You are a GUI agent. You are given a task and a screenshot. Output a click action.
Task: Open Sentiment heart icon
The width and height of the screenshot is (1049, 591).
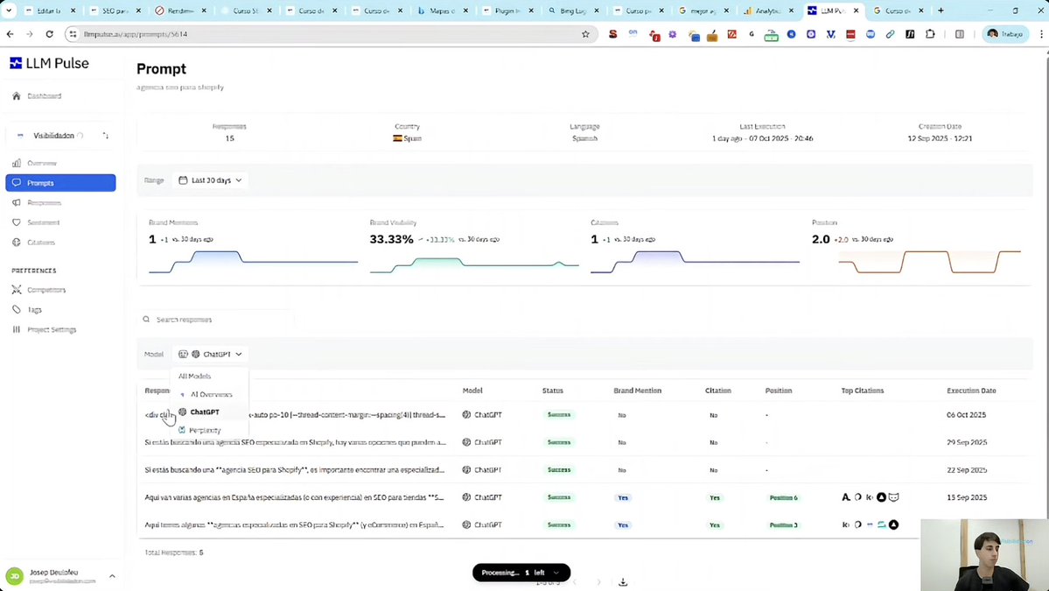(17, 222)
